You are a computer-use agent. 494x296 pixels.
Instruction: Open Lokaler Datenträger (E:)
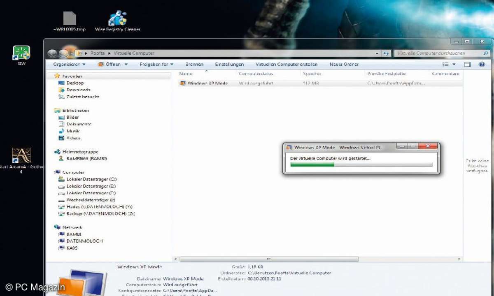click(88, 186)
